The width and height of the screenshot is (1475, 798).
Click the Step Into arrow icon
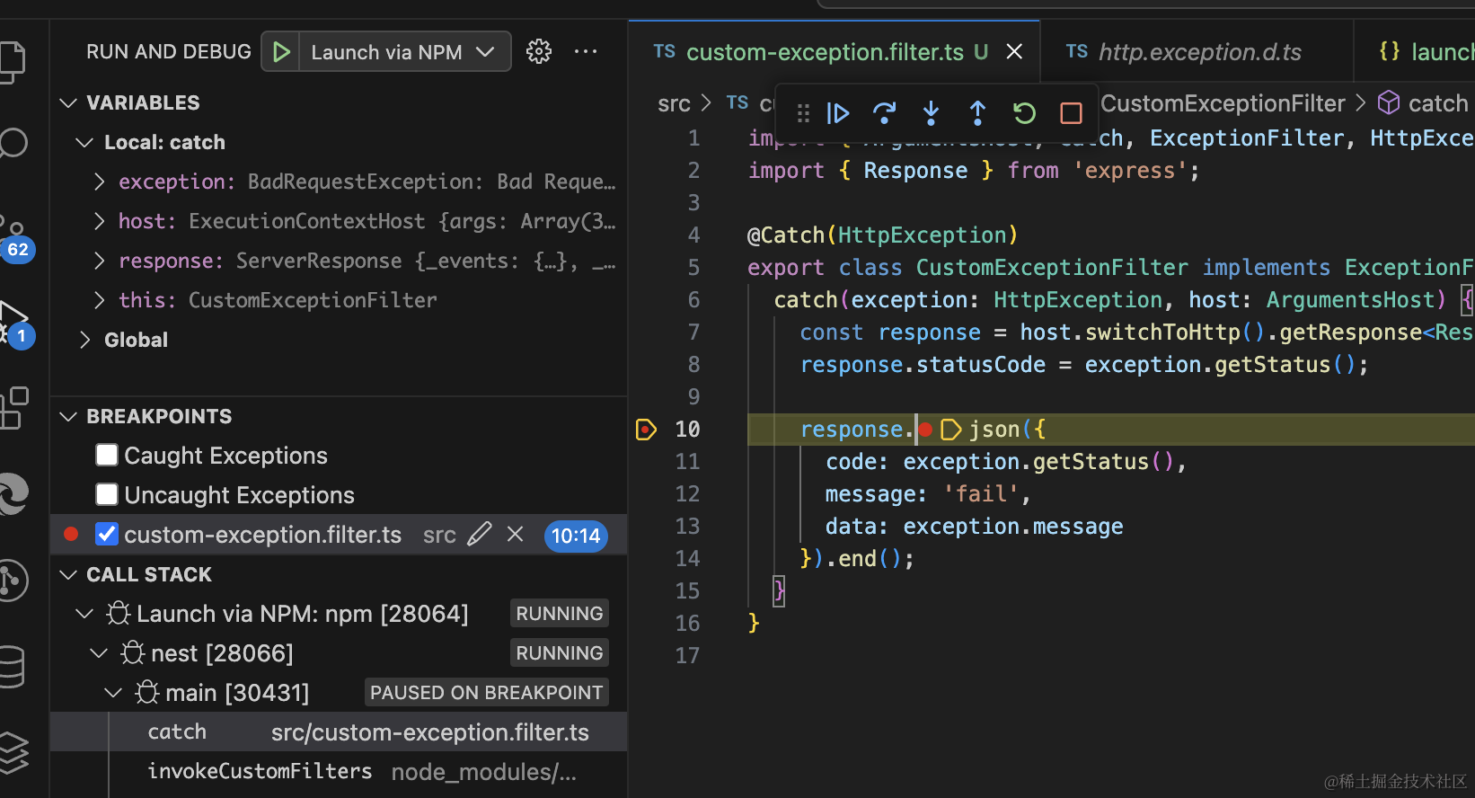pyautogui.click(x=931, y=113)
